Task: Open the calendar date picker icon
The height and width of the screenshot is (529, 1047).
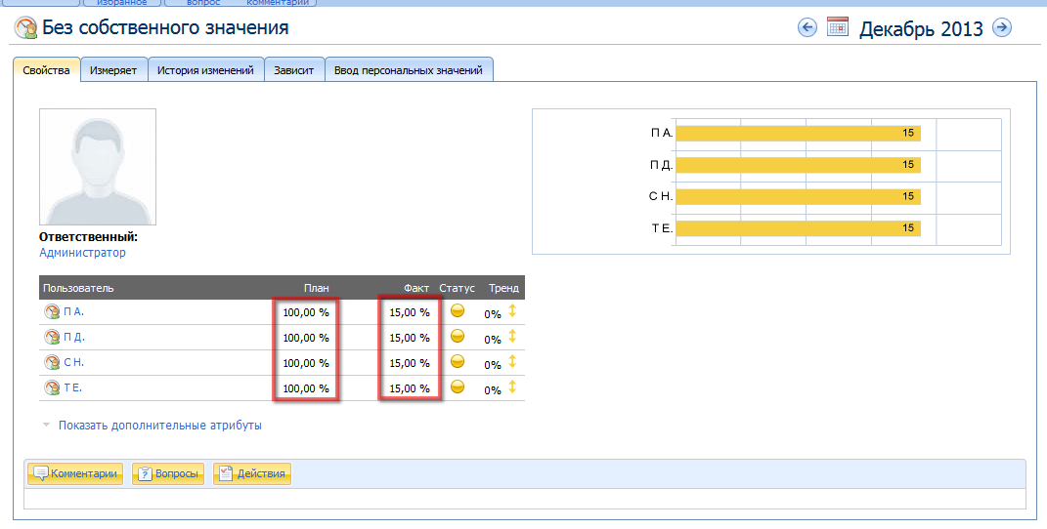Action: click(x=838, y=27)
